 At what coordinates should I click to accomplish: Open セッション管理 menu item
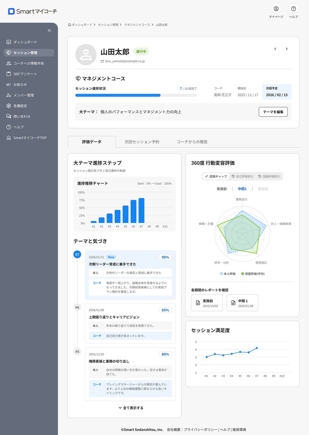[29, 53]
